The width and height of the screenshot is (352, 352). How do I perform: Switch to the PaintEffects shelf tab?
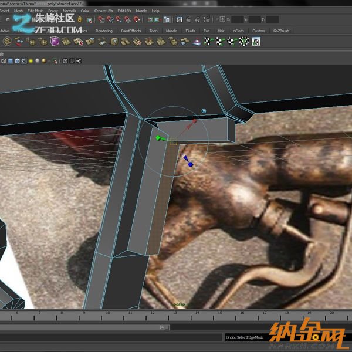[130, 31]
